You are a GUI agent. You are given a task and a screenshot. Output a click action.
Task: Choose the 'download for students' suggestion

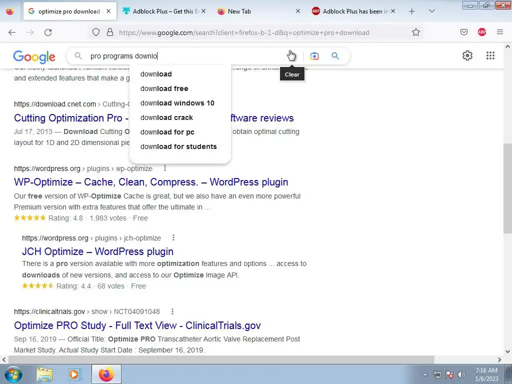coord(180,146)
